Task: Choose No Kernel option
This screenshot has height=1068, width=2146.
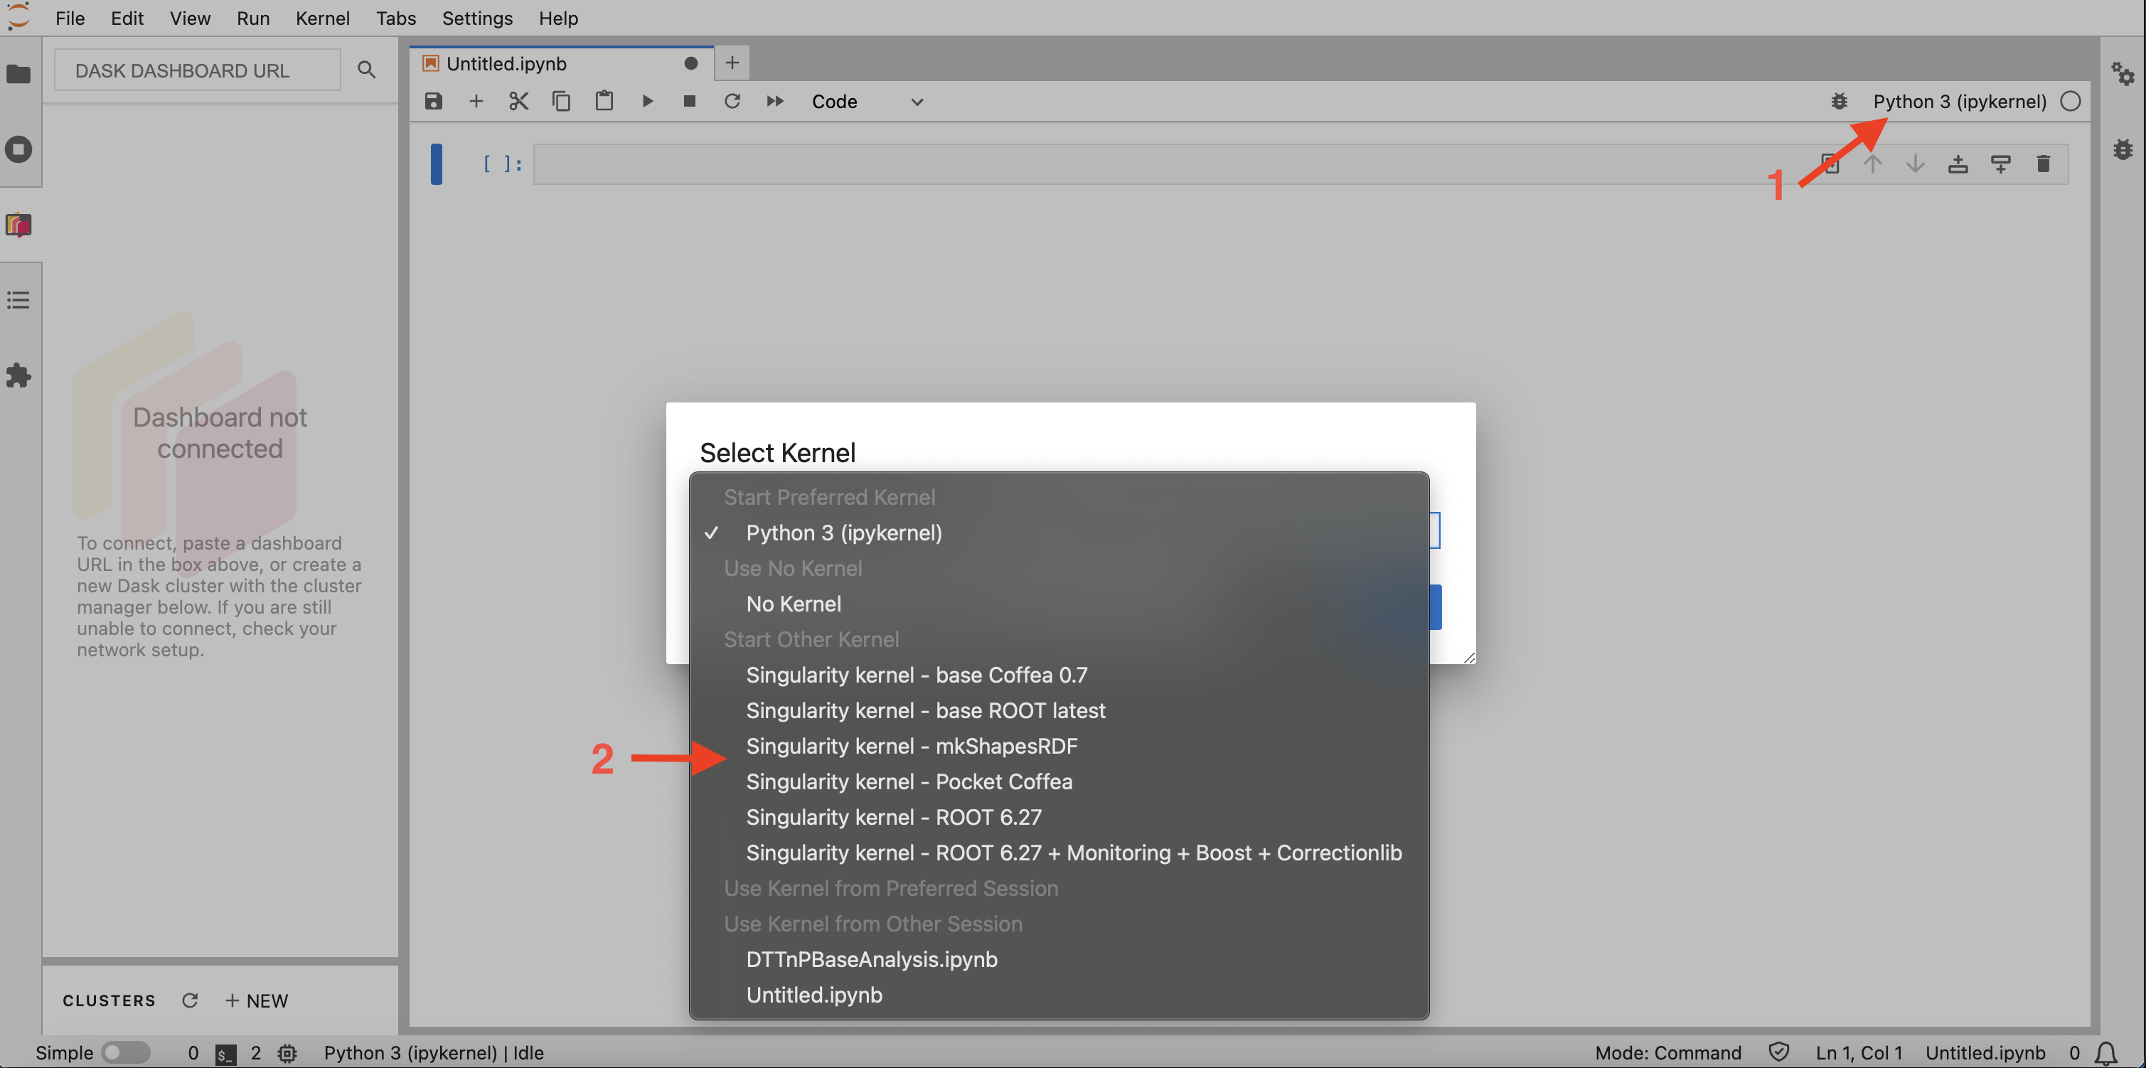Action: [1059, 604]
